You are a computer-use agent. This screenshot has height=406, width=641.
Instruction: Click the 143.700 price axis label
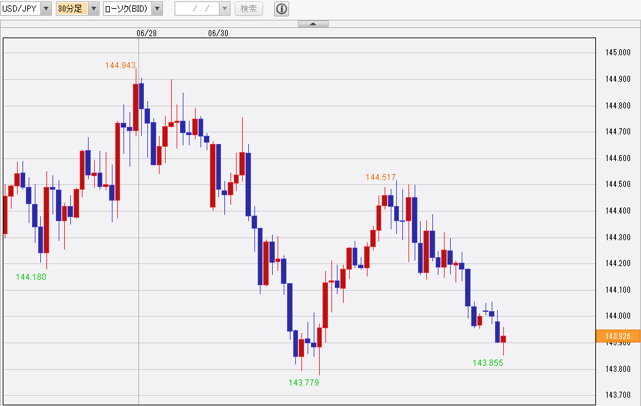point(618,395)
